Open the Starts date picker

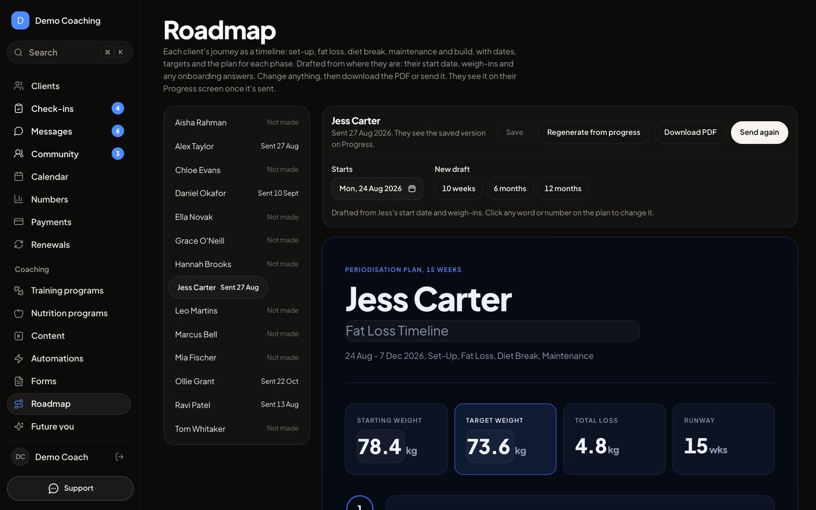[377, 189]
